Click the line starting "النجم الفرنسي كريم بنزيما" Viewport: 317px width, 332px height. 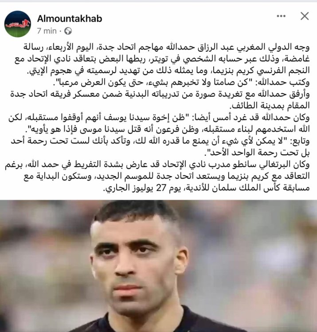click(x=168, y=71)
